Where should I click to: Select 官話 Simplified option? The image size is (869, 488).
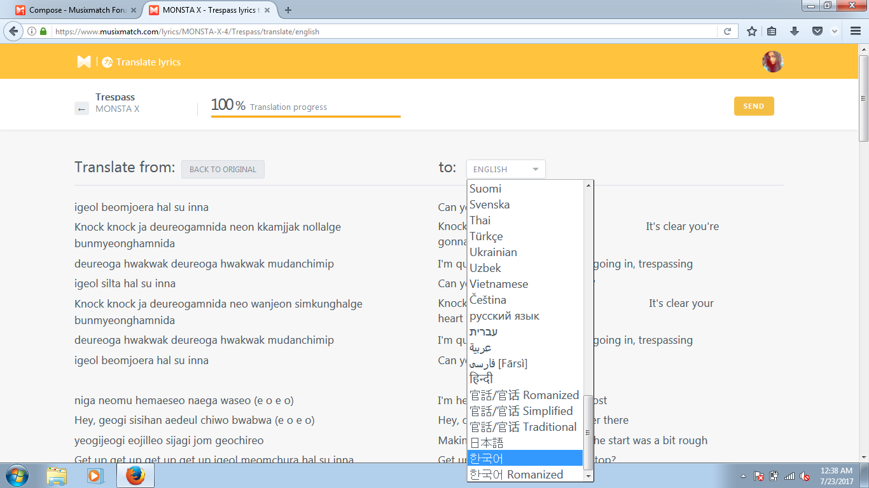coord(525,411)
